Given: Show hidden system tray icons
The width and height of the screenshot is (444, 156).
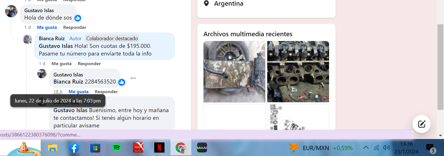Looking at the screenshot, I should [366, 148].
